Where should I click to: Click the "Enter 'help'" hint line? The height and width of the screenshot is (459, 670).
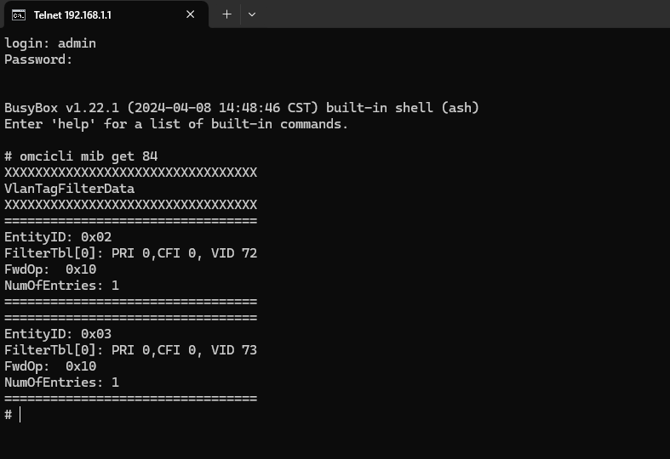[176, 124]
